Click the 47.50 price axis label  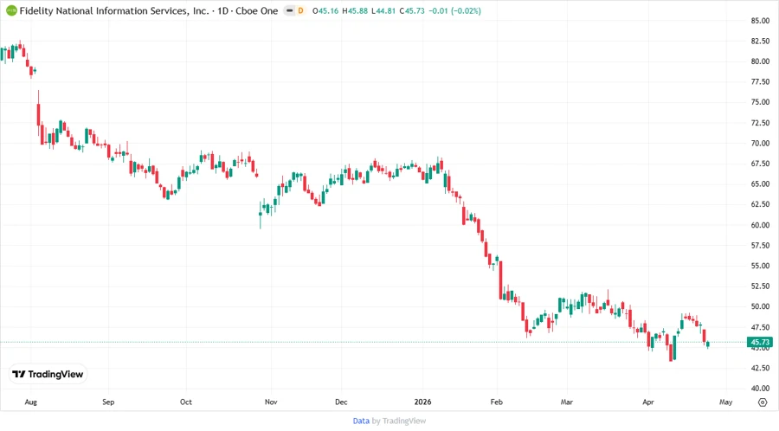[760, 327]
